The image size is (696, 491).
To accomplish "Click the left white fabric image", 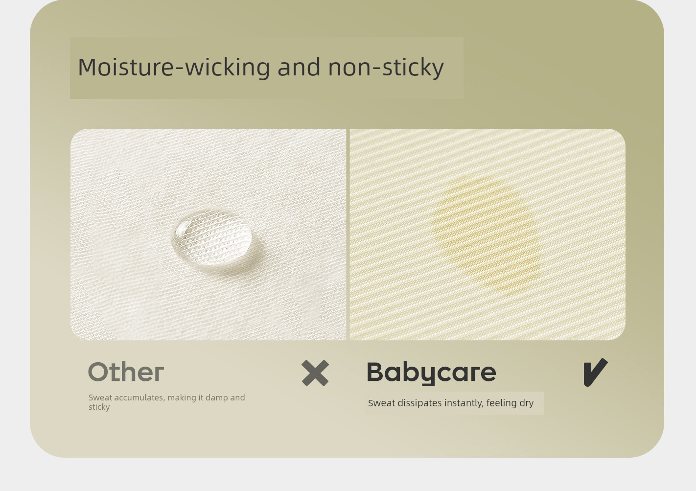I will point(209,234).
